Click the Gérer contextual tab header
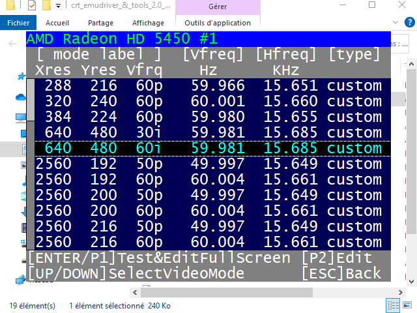This screenshot has height=313, width=417. tap(218, 7)
